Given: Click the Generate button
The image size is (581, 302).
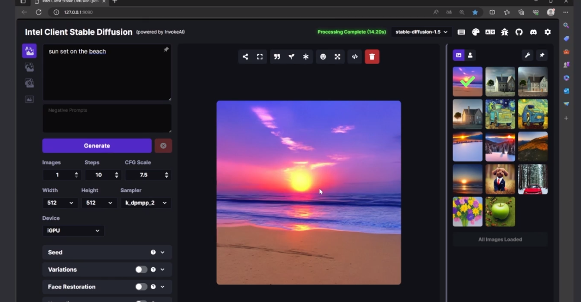Looking at the screenshot, I should [x=97, y=146].
